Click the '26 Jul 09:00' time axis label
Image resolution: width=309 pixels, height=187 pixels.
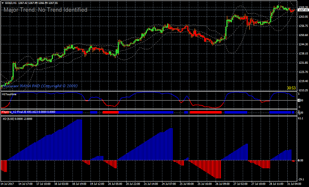pos(223,184)
